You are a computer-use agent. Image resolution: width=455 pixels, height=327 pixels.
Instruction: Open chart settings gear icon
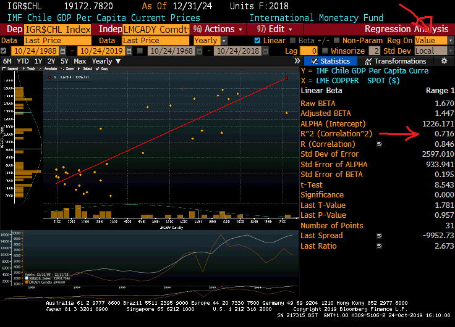(444, 61)
